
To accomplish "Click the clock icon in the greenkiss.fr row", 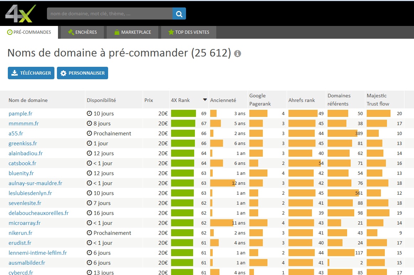I will point(89,144).
